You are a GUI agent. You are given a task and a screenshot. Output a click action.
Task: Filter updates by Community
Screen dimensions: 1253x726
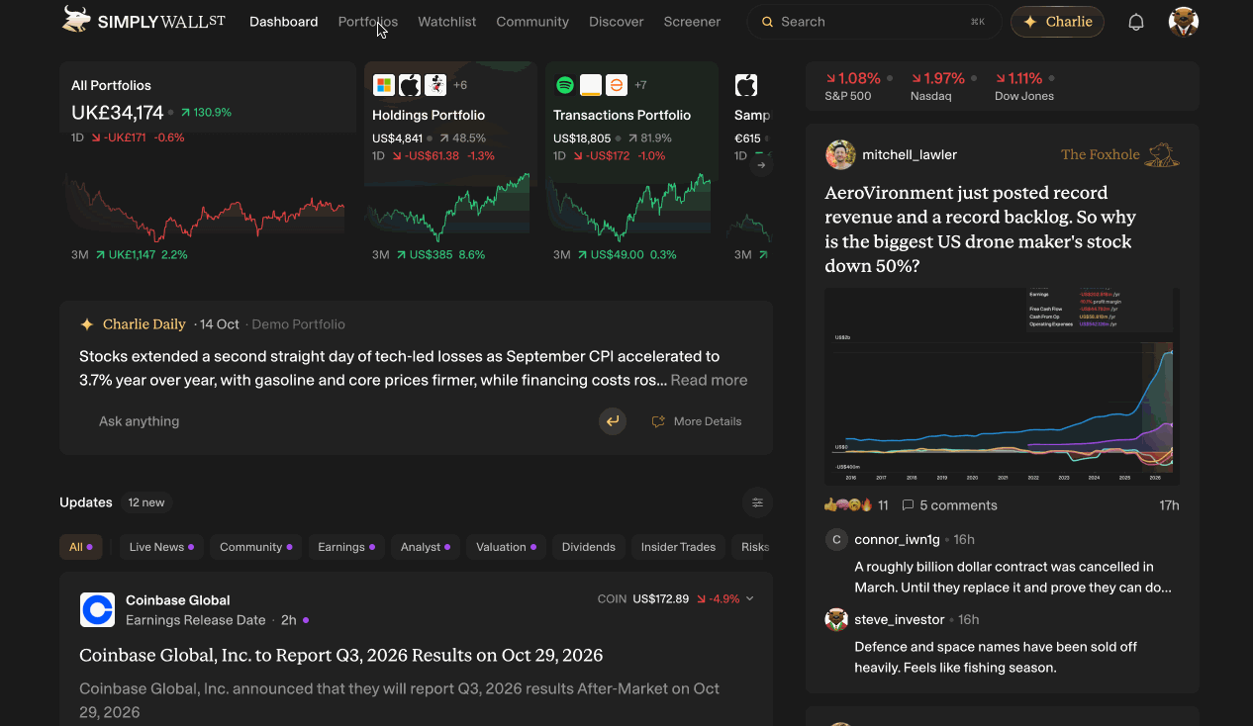pos(256,547)
